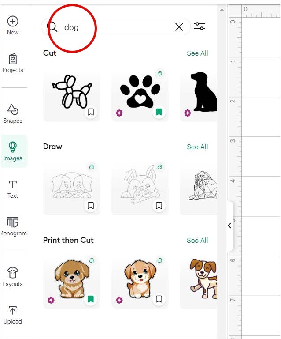Open the Projects panel
The width and height of the screenshot is (281, 339).
point(13,63)
